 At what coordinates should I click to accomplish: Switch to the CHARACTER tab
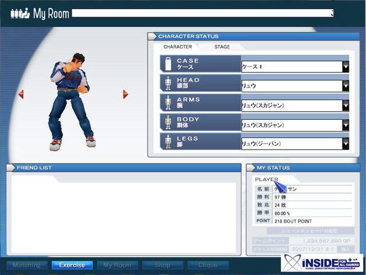(x=177, y=47)
